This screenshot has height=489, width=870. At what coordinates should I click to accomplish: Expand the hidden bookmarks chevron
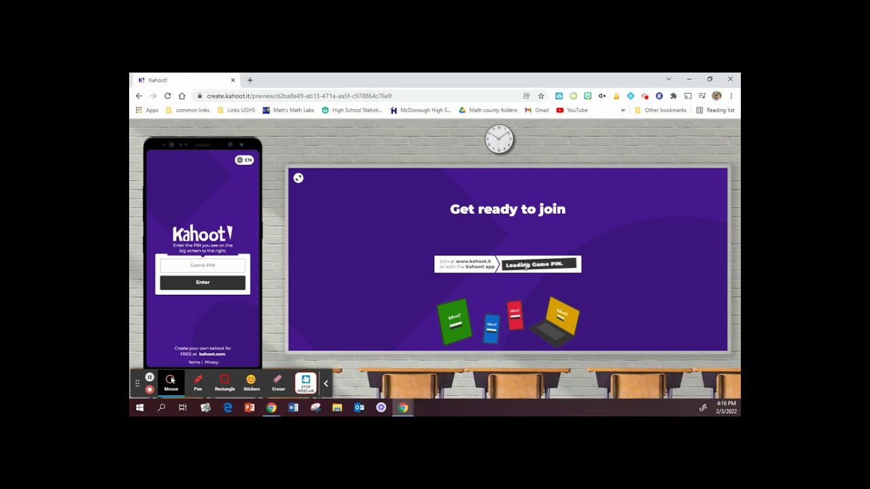623,110
